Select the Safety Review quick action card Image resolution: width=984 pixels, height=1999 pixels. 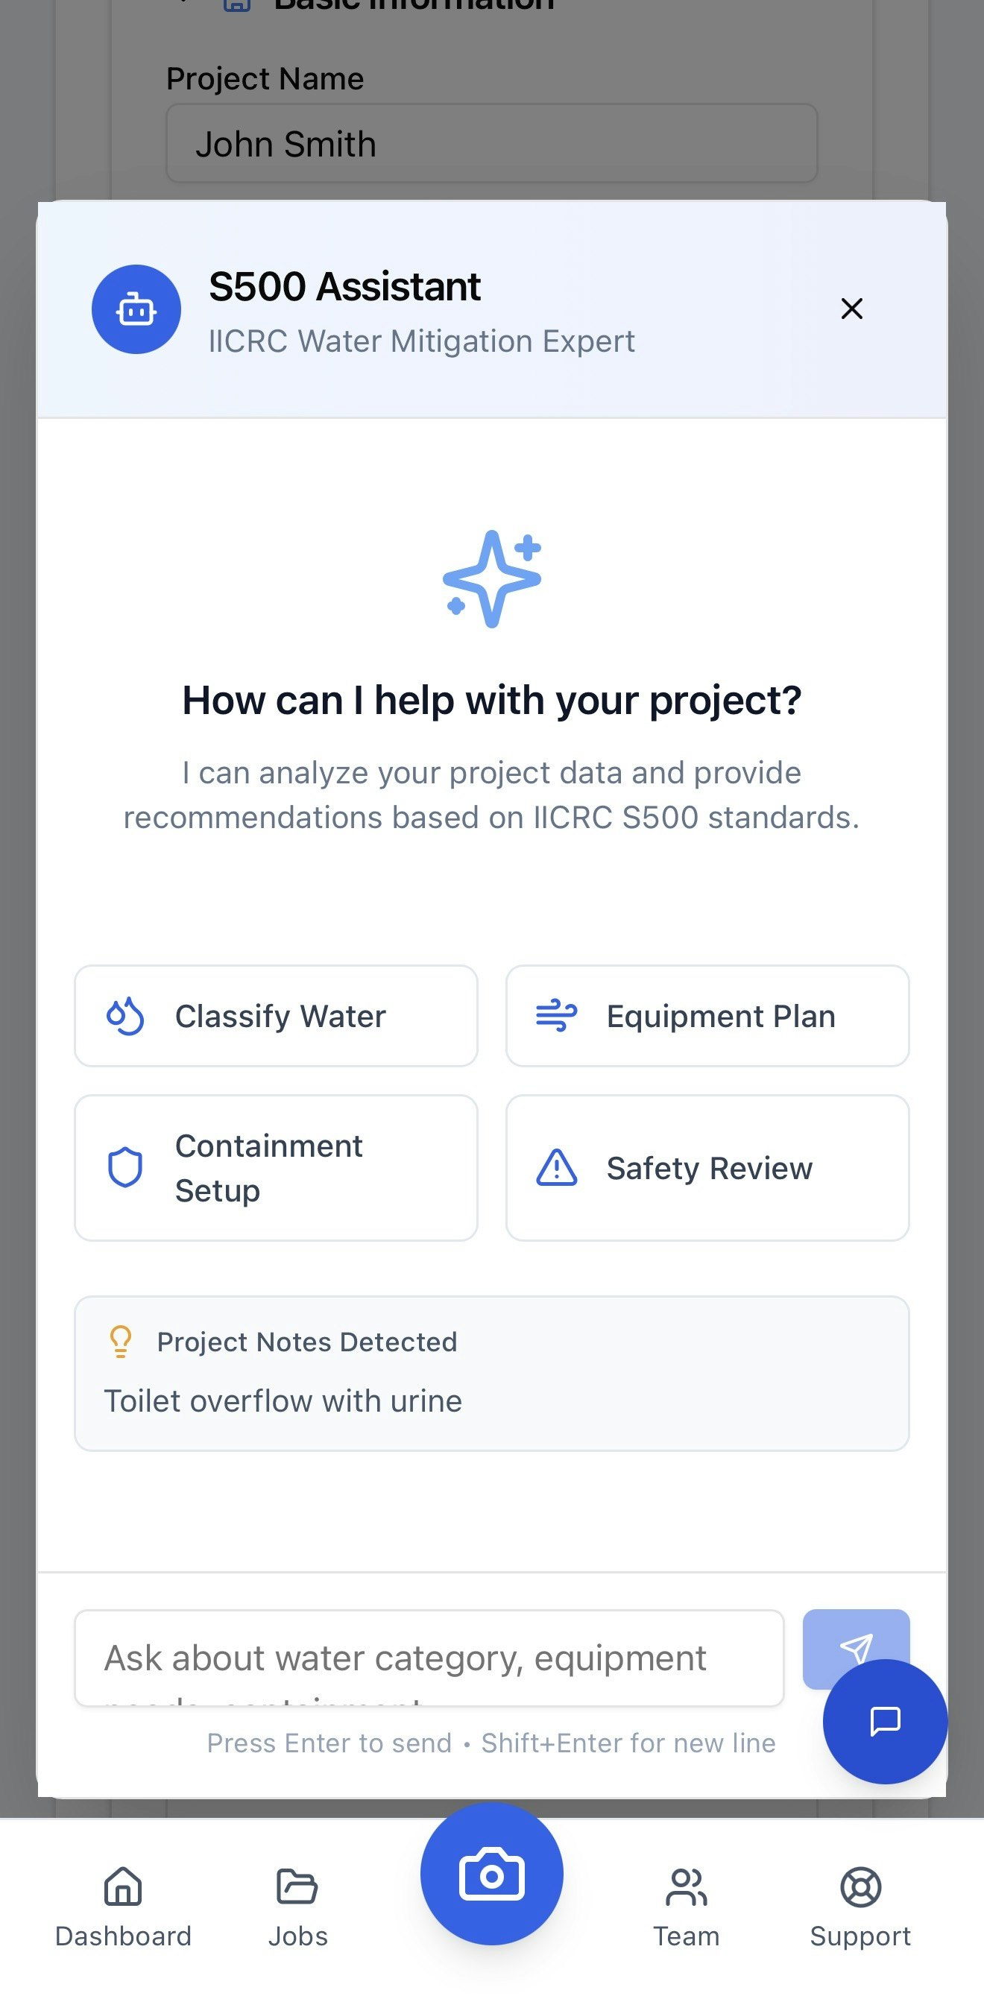(x=707, y=1166)
